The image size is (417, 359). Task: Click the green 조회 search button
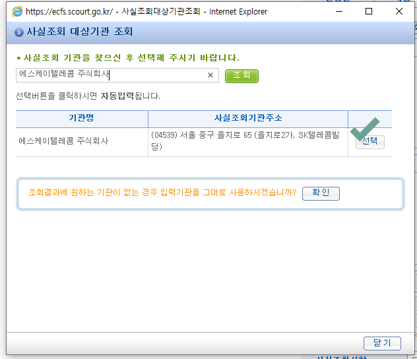point(241,76)
